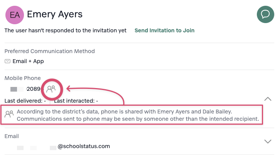The width and height of the screenshot is (275, 155).
Task: Click the EA profile avatar
Action: pos(15,15)
